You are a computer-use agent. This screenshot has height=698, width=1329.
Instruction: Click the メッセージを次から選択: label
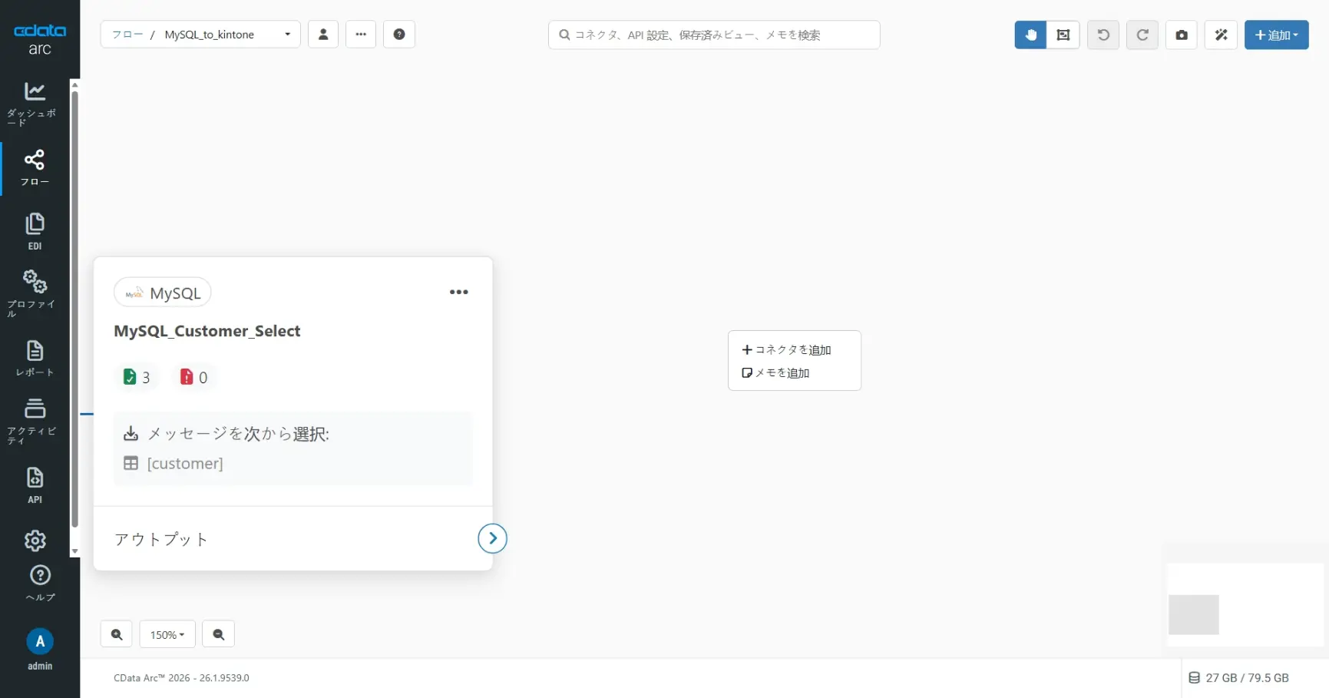[238, 434]
